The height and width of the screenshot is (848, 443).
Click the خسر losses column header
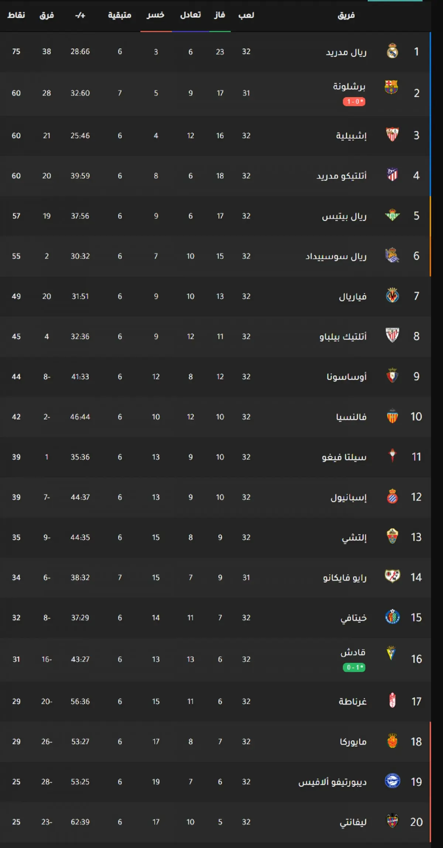point(155,15)
